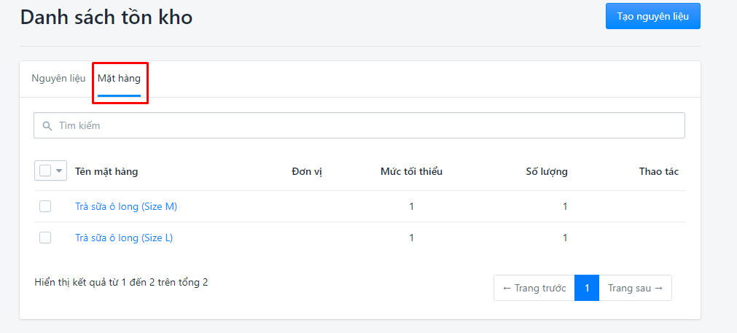737x333 pixels.
Task: Select the Mặt hàng tab
Action: 119,79
